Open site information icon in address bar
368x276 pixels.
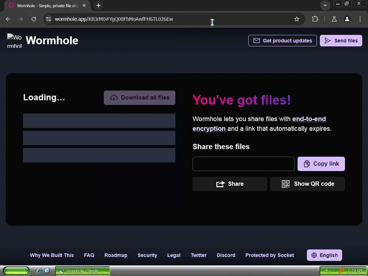click(x=49, y=19)
